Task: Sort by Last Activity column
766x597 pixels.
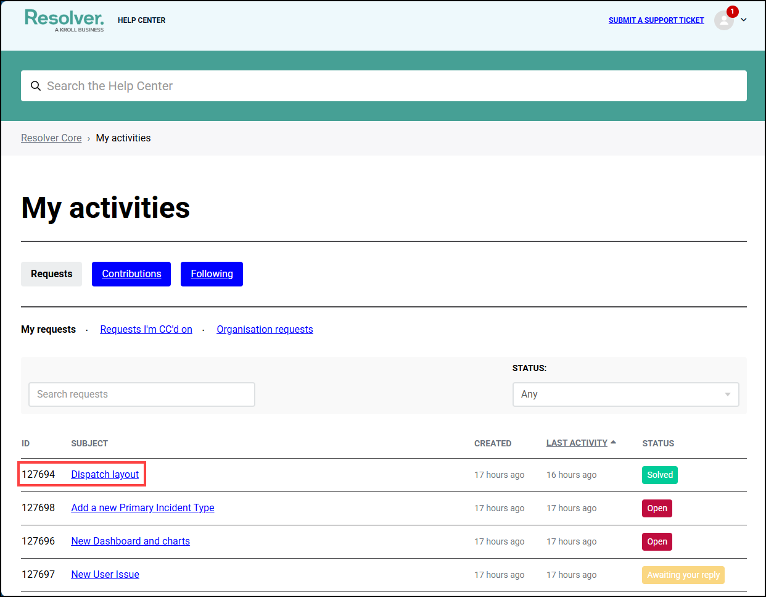Action: (x=577, y=443)
